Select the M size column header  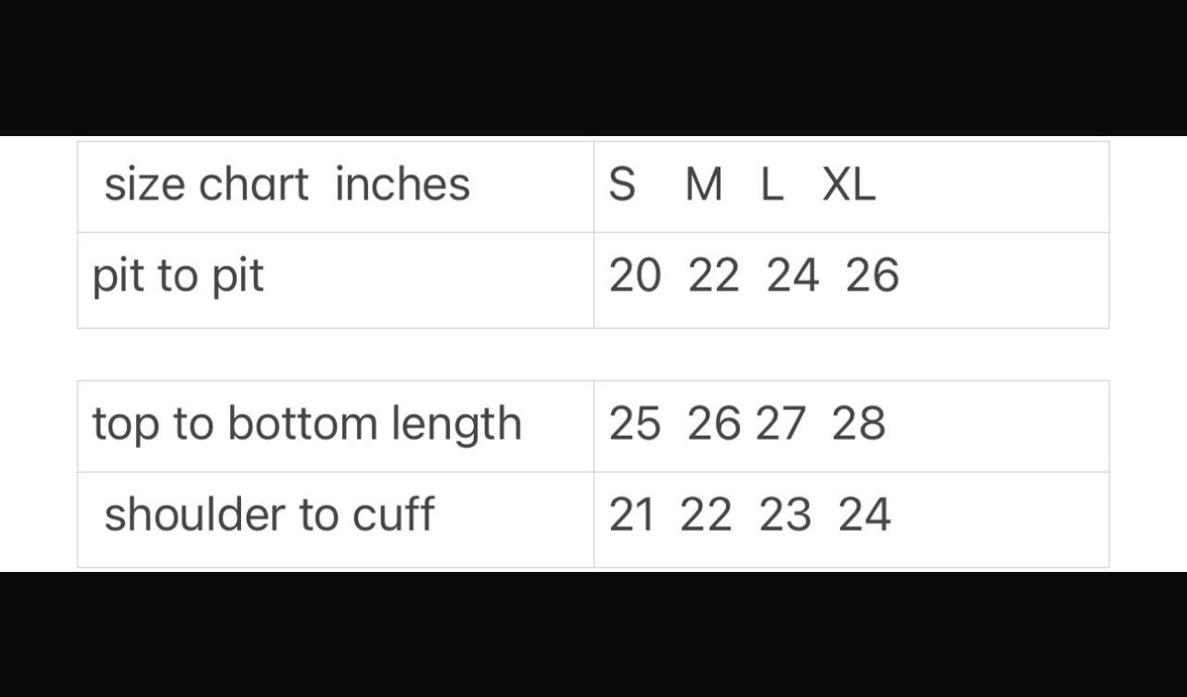point(704,185)
